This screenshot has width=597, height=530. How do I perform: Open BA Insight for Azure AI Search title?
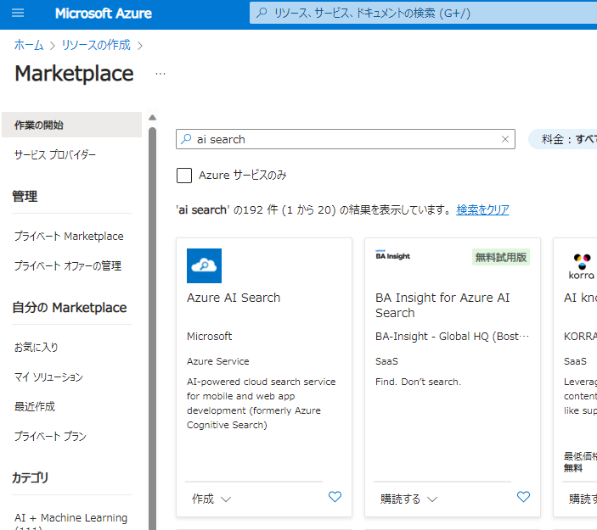click(442, 305)
